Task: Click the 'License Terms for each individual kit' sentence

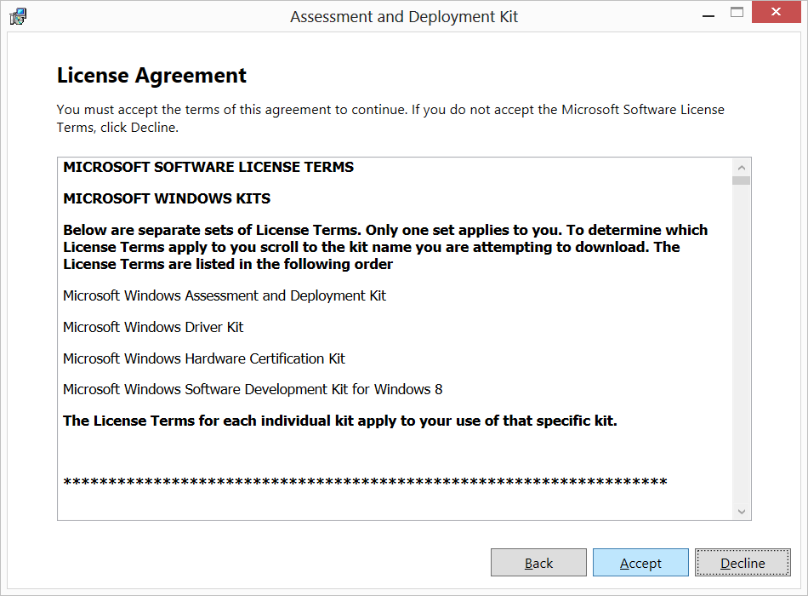Action: (x=339, y=421)
